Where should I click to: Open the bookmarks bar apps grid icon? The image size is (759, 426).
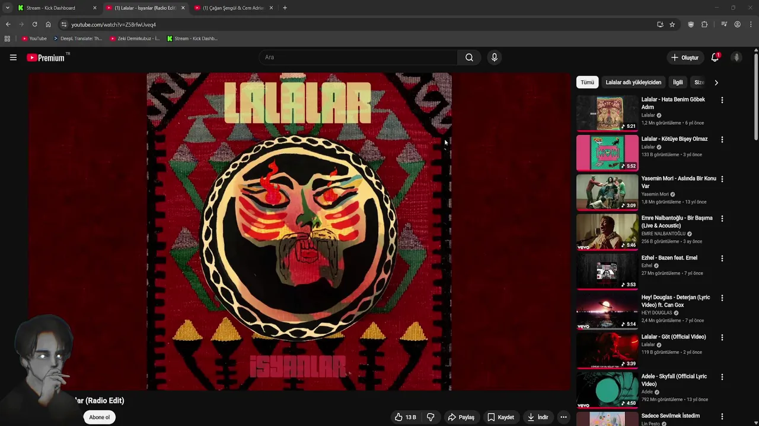tap(7, 38)
